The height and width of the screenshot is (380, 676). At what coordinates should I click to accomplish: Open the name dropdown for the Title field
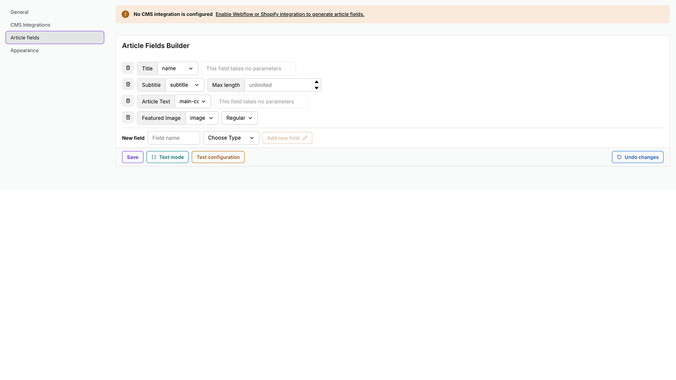coord(177,68)
